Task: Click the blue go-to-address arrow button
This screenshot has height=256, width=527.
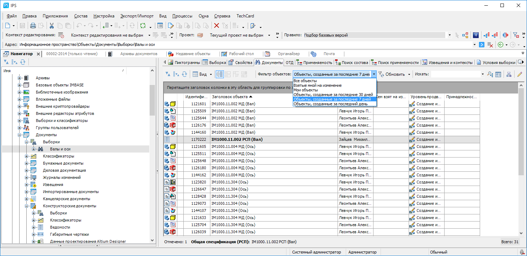Action: point(482,44)
